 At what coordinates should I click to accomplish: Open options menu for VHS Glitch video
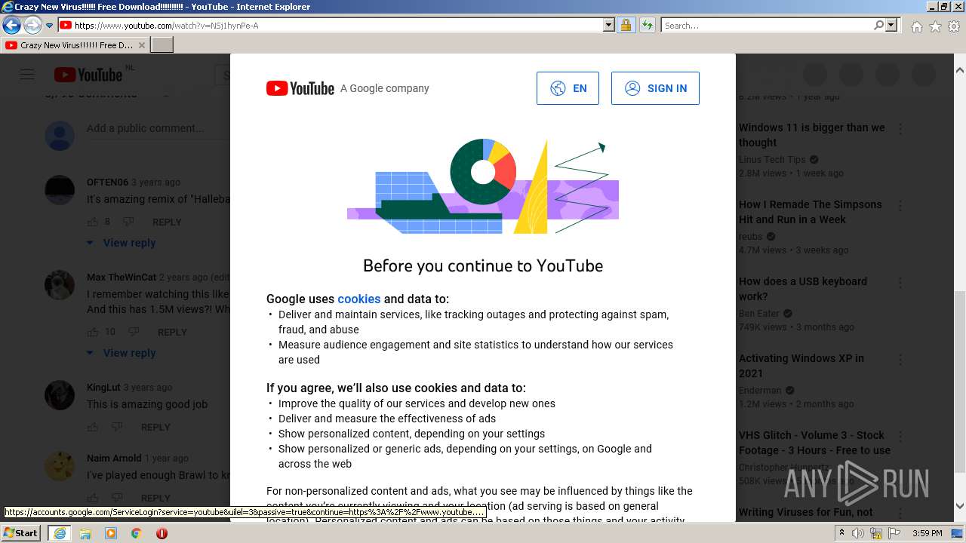[x=900, y=437]
